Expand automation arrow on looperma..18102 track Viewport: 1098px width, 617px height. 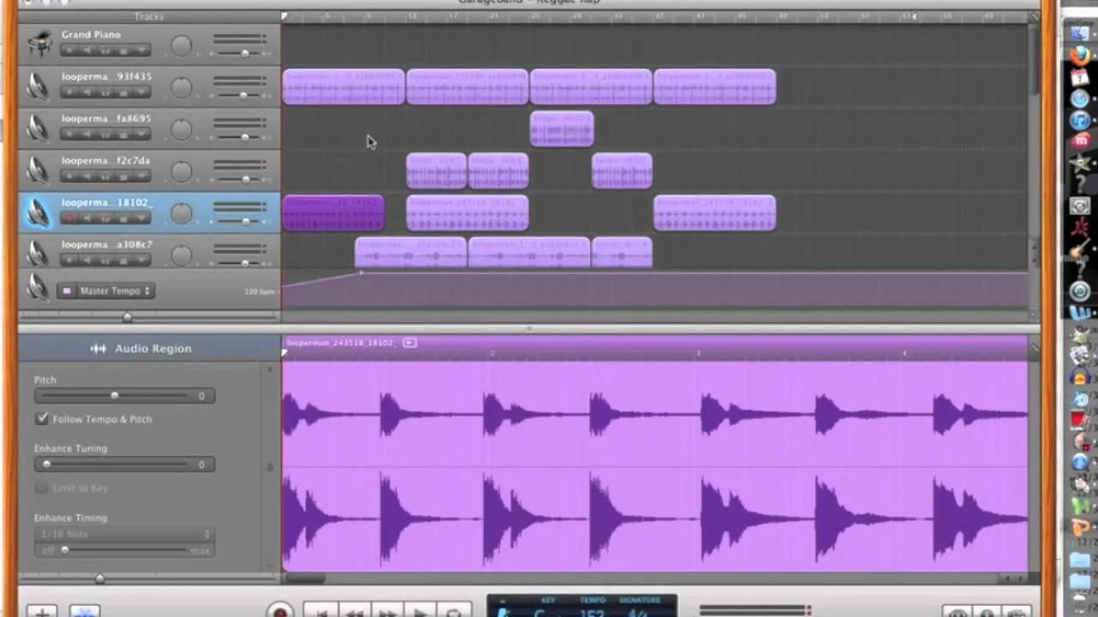(x=142, y=219)
